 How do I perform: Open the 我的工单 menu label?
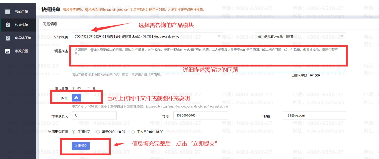click(x=21, y=12)
